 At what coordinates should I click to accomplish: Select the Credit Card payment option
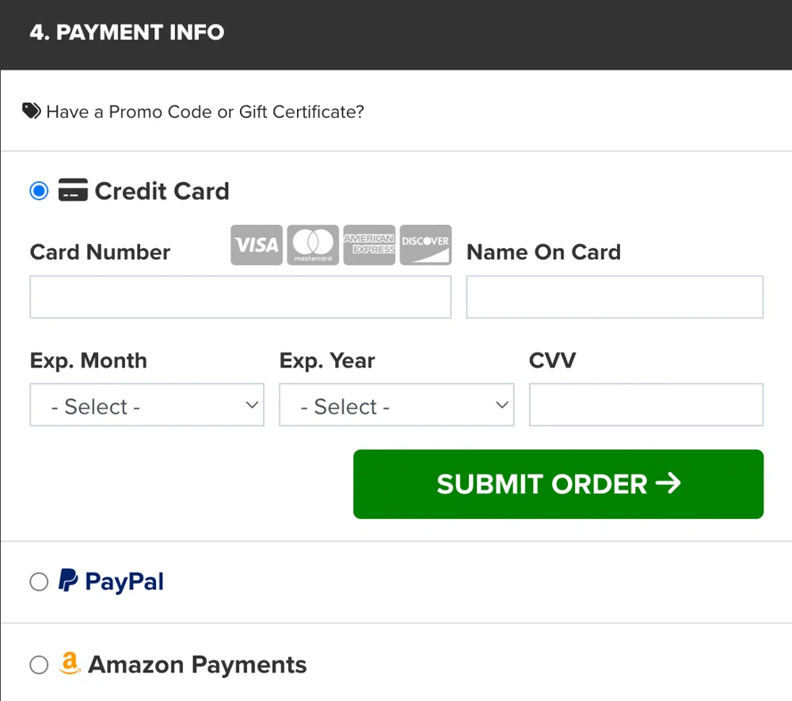pos(39,190)
